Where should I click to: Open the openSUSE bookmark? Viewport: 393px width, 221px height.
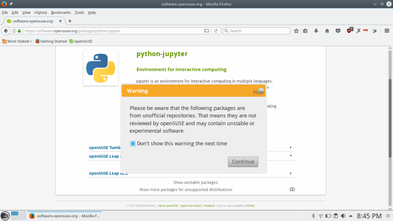click(x=81, y=41)
